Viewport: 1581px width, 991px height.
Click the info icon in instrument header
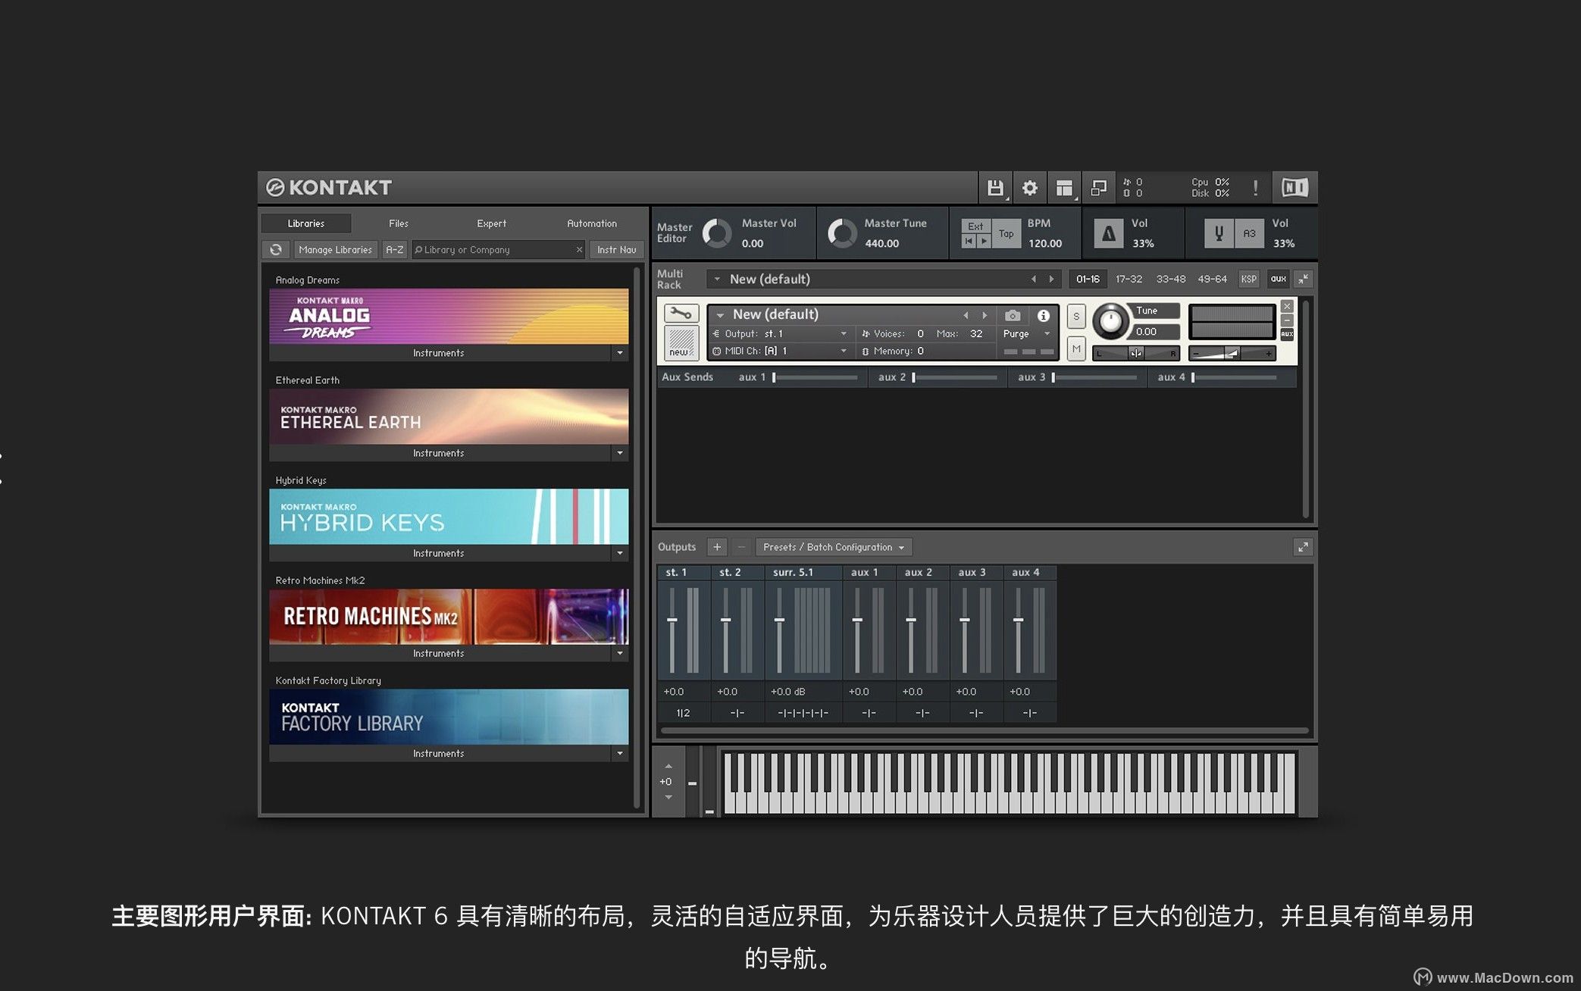pyautogui.click(x=1044, y=314)
